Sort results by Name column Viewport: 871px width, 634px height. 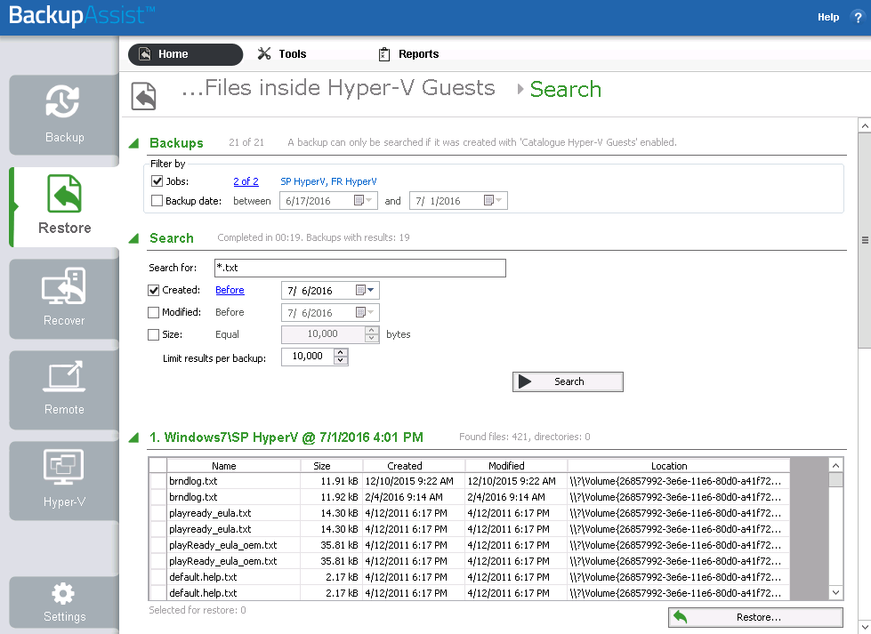tap(233, 466)
